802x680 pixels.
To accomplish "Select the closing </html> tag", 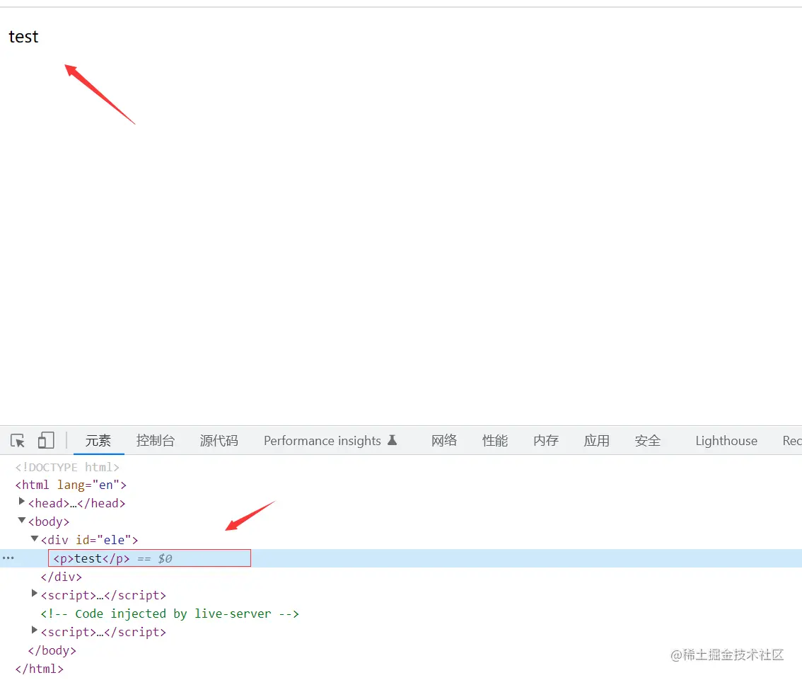I will click(x=40, y=669).
